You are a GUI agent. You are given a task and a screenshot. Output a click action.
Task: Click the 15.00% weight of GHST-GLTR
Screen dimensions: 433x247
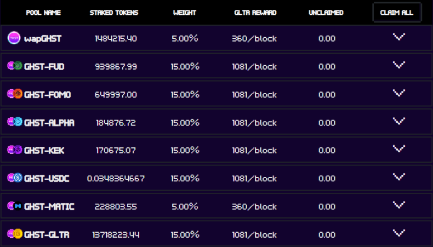(185, 234)
